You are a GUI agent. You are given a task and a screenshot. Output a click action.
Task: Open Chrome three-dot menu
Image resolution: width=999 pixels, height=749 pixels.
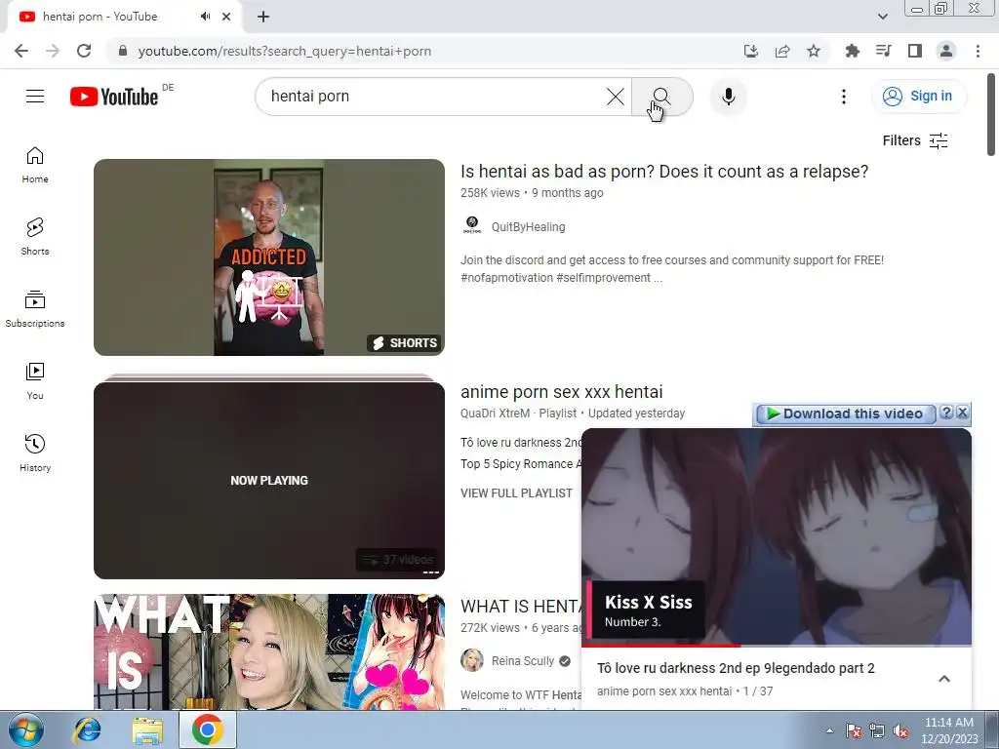pos(978,51)
